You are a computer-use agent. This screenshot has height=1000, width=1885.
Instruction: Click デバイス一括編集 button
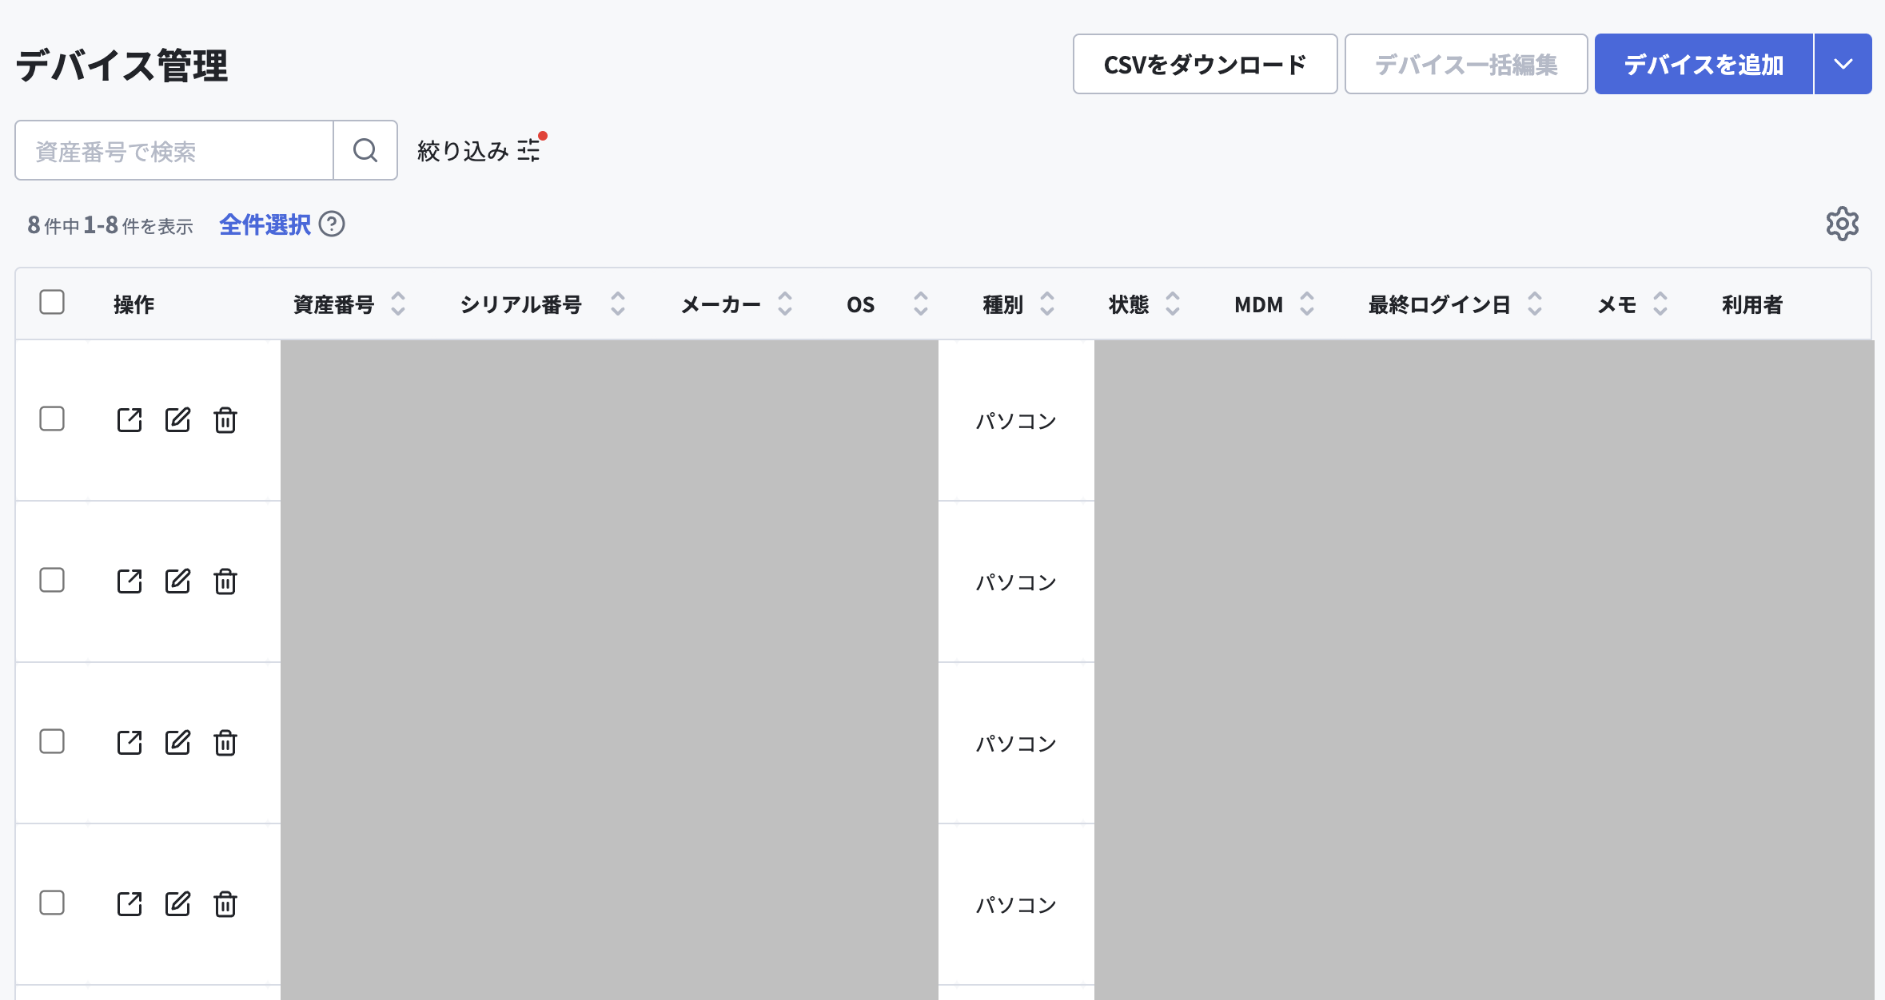coord(1466,64)
